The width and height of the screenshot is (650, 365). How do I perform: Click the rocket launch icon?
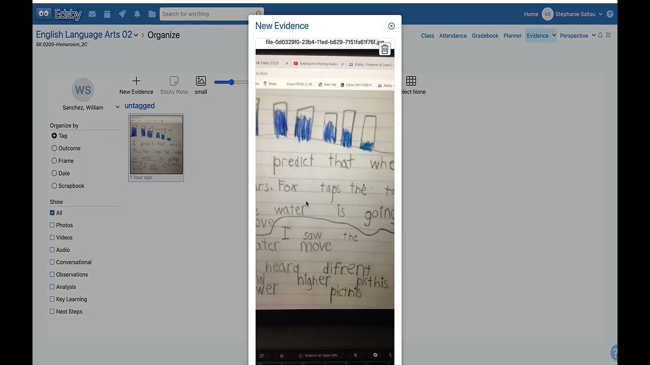tap(122, 14)
